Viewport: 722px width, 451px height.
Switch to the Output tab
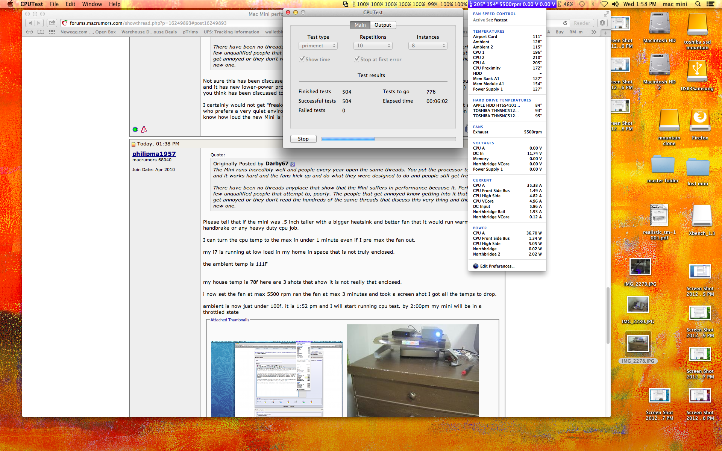coord(382,25)
